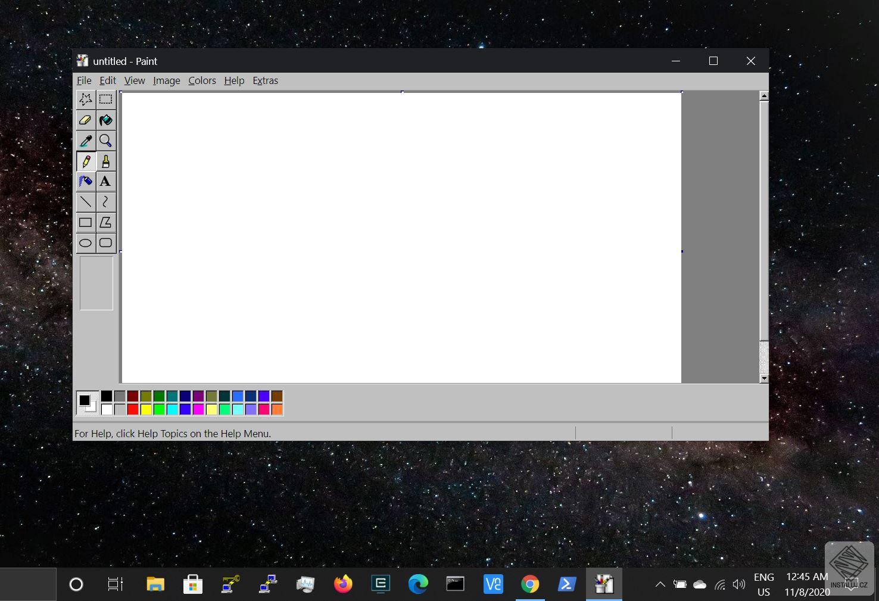The width and height of the screenshot is (879, 601).
Task: Pick the magenta palette swatch
Action: coord(198,409)
